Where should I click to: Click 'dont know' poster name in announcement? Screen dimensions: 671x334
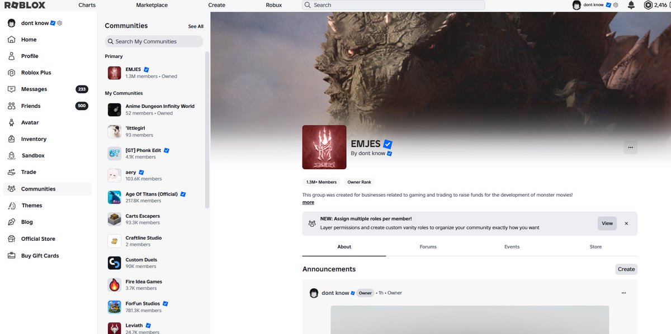click(x=335, y=293)
